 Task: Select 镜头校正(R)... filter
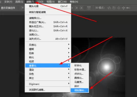pyautogui.click(x=48, y=26)
